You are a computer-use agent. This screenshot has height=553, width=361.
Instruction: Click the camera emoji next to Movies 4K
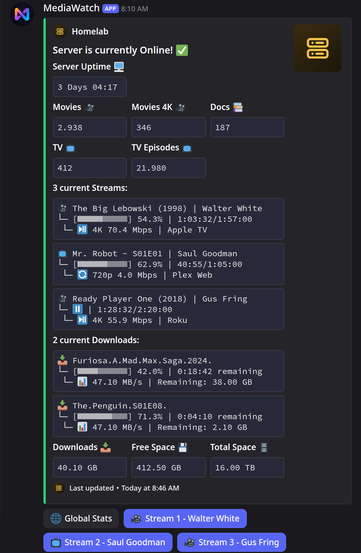tap(180, 107)
